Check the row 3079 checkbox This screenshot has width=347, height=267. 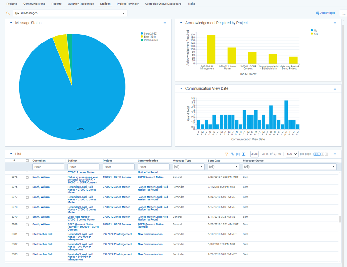pyautogui.click(x=27, y=217)
